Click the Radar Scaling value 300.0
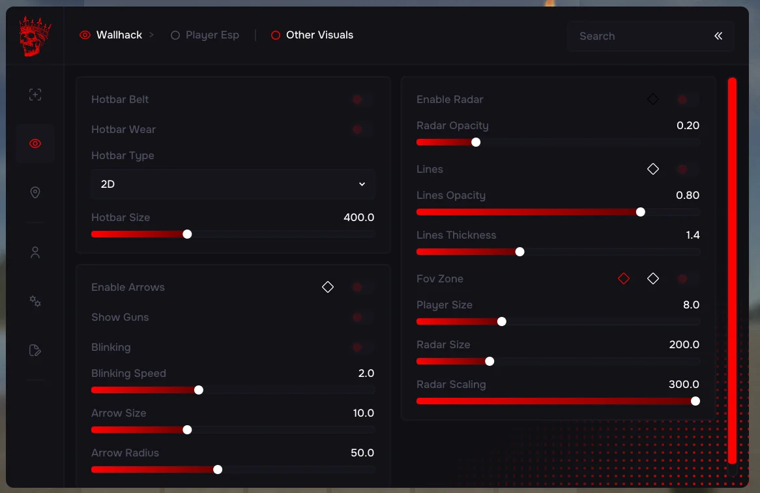The height and width of the screenshot is (493, 760). pyautogui.click(x=684, y=384)
